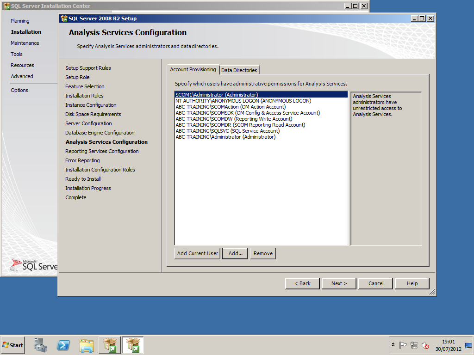Click the Add Current User button
This screenshot has width=474, height=355.
coord(197,253)
